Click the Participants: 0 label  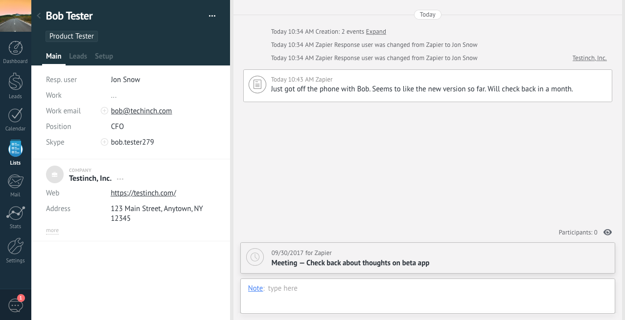[578, 233]
